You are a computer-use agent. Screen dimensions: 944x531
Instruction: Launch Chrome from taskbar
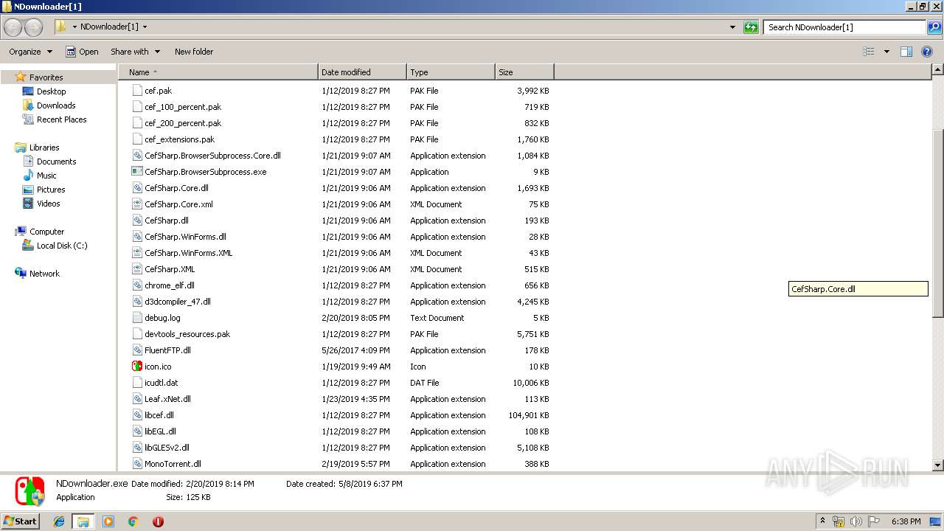pos(133,521)
